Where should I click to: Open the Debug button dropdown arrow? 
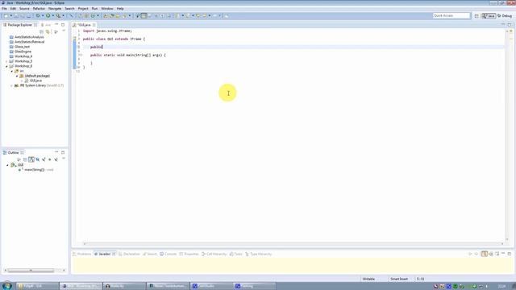(43, 16)
